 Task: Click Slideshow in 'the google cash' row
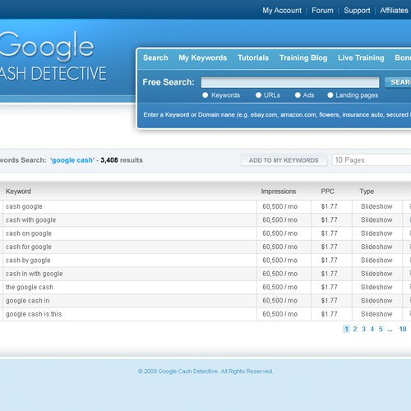[x=376, y=287]
